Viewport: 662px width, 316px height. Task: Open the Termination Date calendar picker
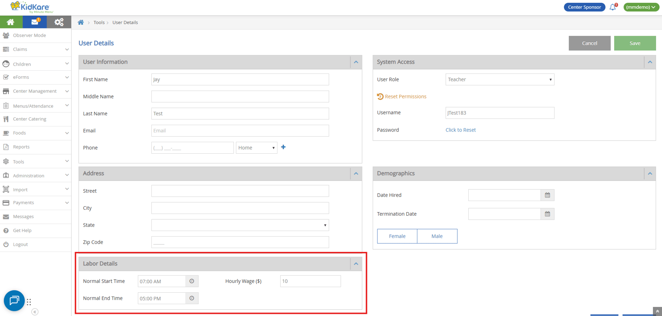[547, 214]
